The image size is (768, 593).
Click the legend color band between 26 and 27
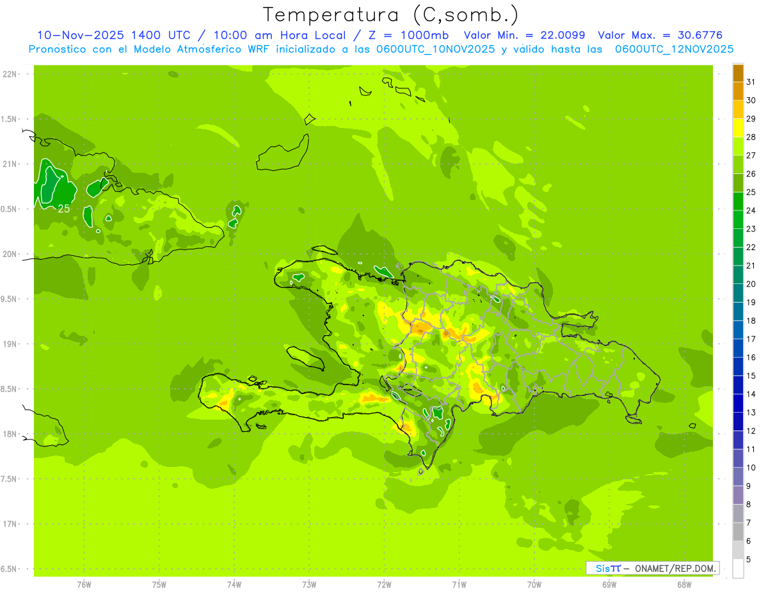click(x=738, y=164)
